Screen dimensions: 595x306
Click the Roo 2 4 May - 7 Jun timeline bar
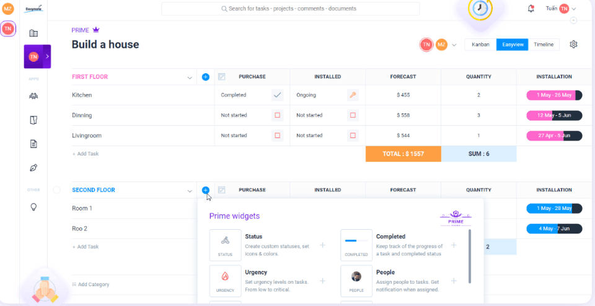[x=554, y=229]
